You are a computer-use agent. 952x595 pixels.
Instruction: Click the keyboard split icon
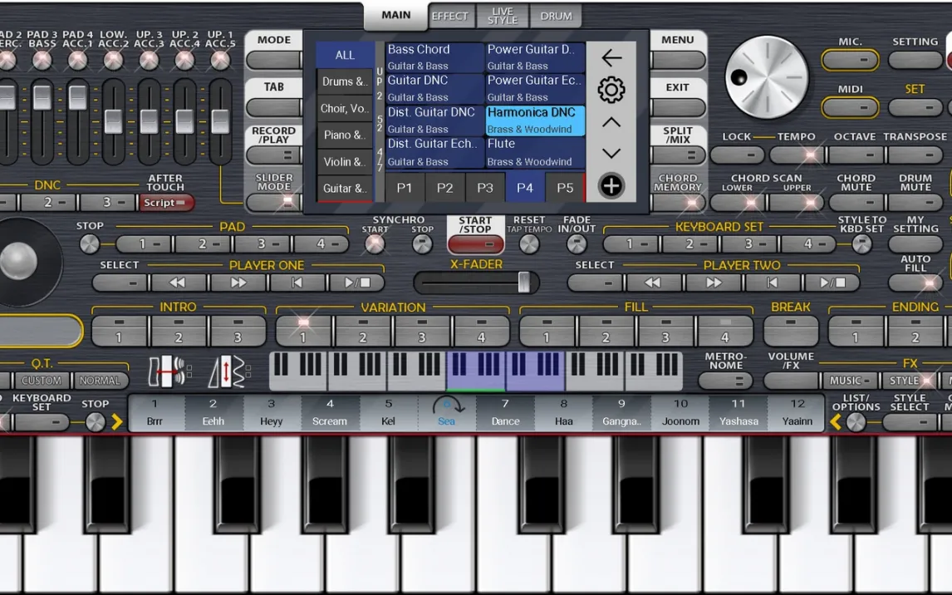click(168, 371)
